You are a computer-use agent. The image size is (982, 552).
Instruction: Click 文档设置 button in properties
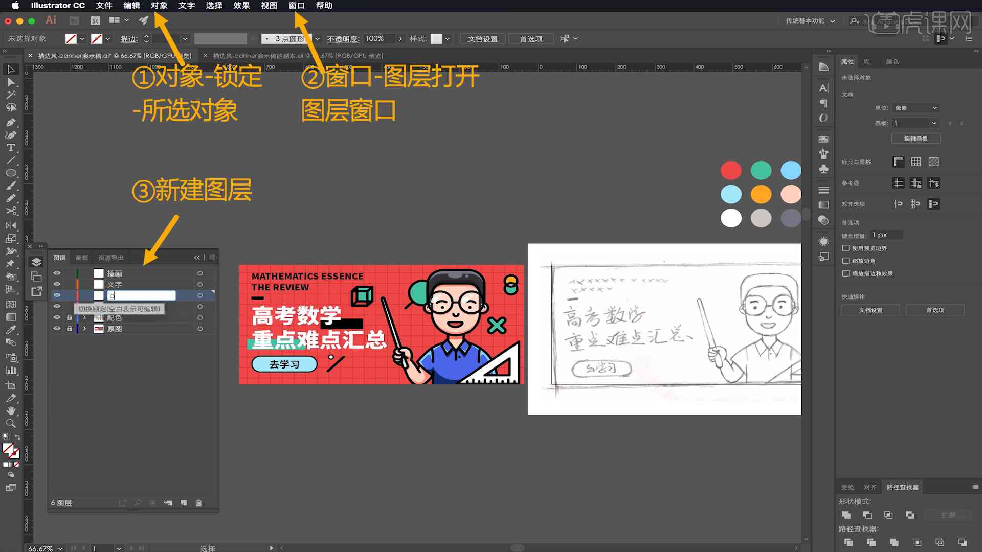[871, 310]
